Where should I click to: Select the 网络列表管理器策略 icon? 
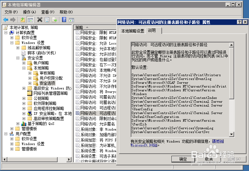point(30,93)
